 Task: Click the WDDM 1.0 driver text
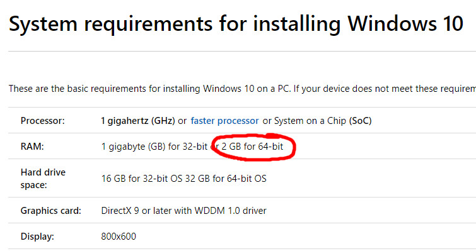[230, 211]
